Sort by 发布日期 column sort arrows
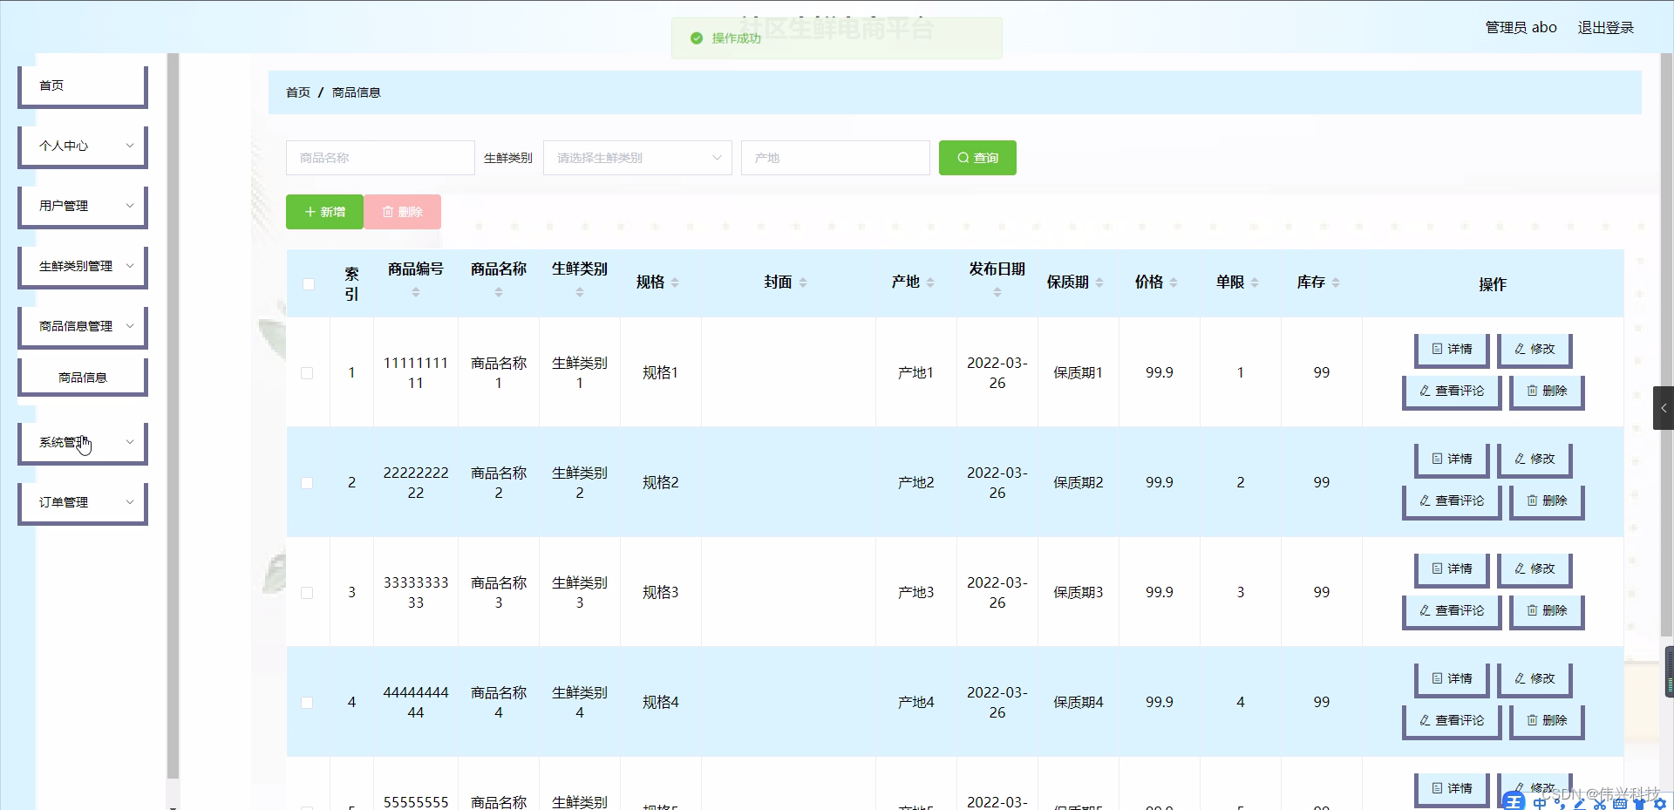 point(997,293)
